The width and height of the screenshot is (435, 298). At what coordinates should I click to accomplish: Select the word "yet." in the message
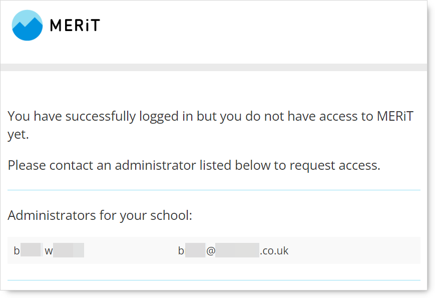(x=18, y=135)
